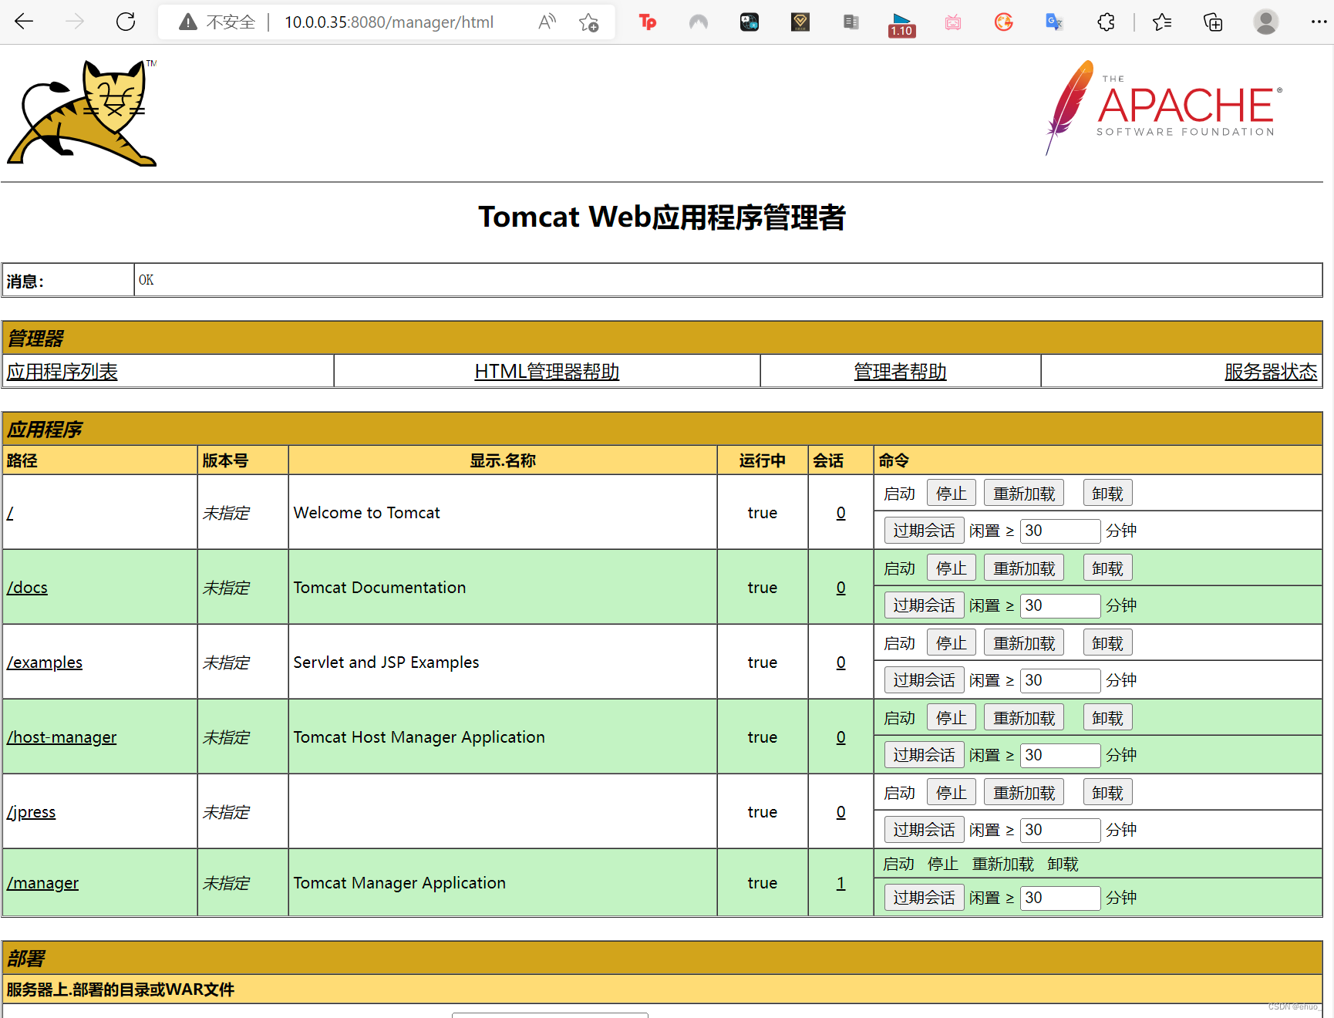Click the address bar URL 10.0.0.35:8080/manager/html
The height and width of the screenshot is (1018, 1334).
coord(389,22)
